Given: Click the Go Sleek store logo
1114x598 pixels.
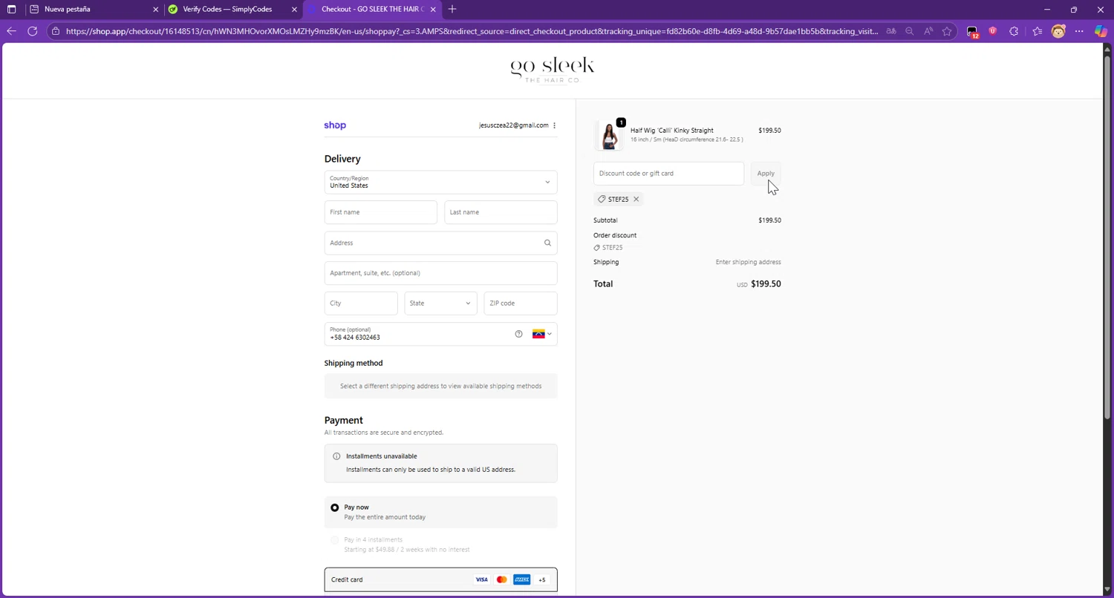Looking at the screenshot, I should point(553,70).
